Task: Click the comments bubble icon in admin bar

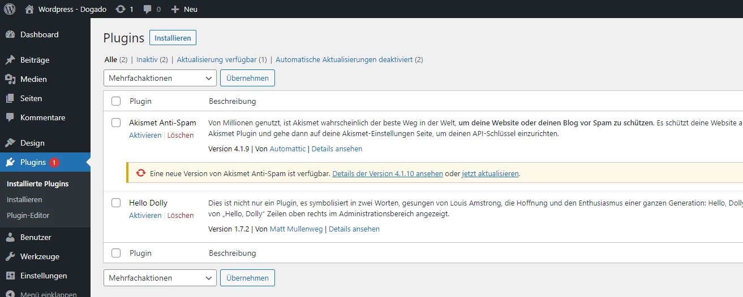Action: point(148,9)
